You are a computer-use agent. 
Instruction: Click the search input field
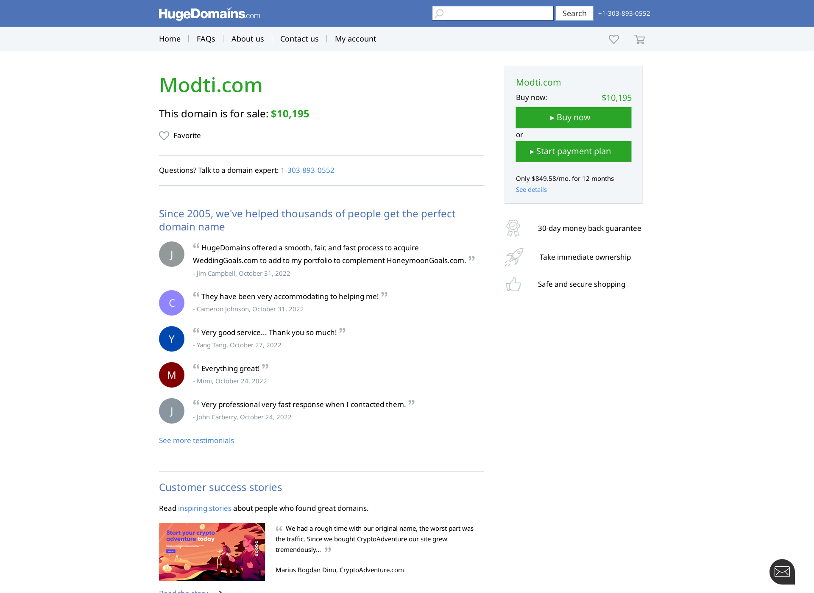pyautogui.click(x=492, y=13)
